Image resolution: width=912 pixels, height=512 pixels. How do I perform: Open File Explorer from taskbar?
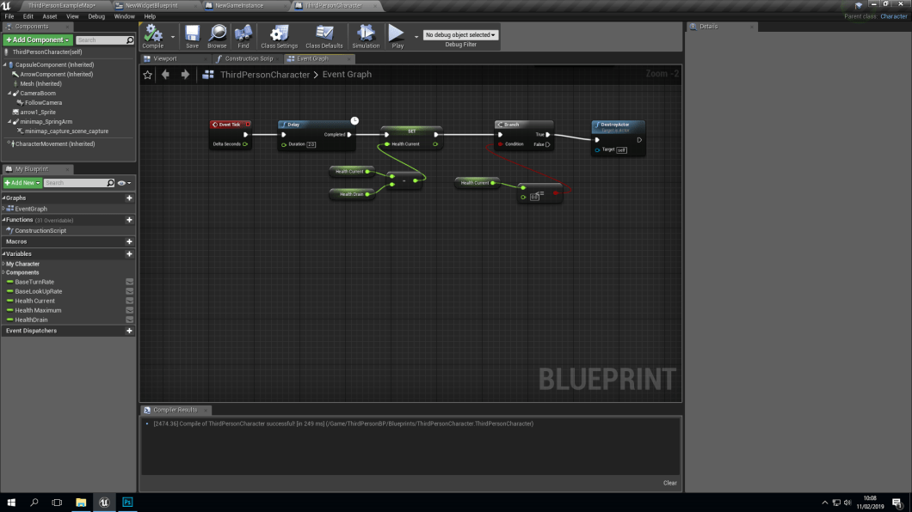click(x=81, y=503)
